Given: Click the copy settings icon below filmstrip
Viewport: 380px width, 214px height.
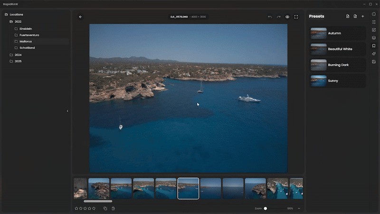Looking at the screenshot, I should [105, 208].
